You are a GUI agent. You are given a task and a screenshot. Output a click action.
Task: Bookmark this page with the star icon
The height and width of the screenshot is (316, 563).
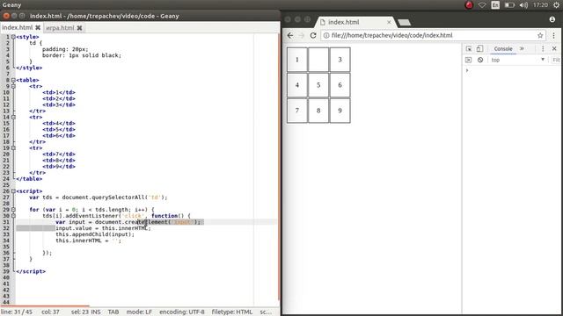[540, 35]
